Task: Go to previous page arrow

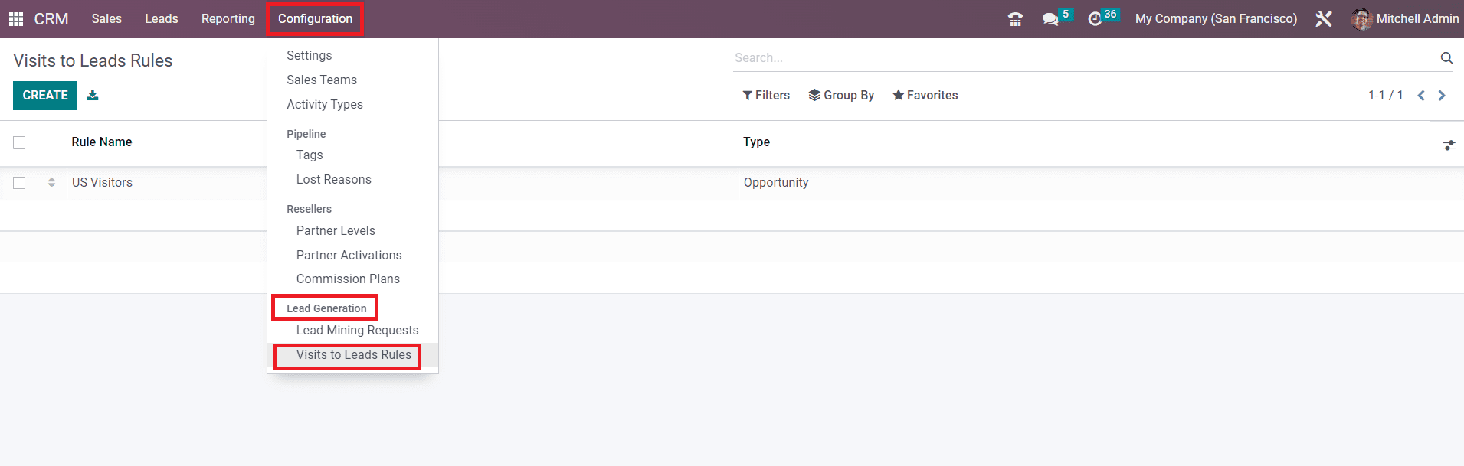Action: coord(1421,96)
